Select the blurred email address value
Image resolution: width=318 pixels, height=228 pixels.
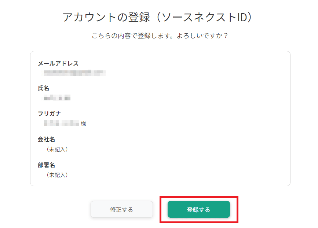74,73
